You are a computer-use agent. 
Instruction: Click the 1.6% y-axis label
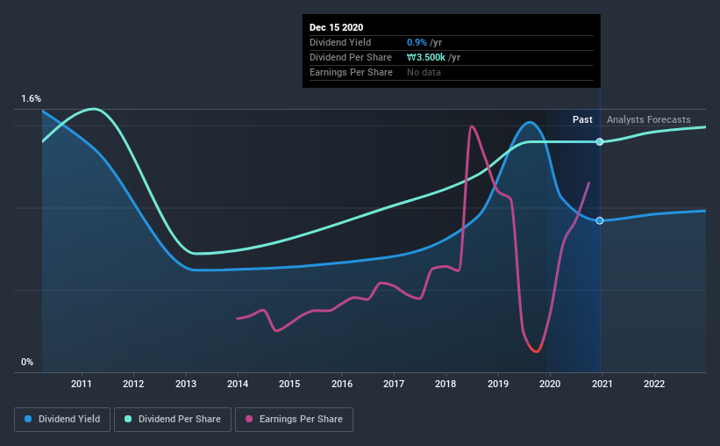[x=32, y=99]
